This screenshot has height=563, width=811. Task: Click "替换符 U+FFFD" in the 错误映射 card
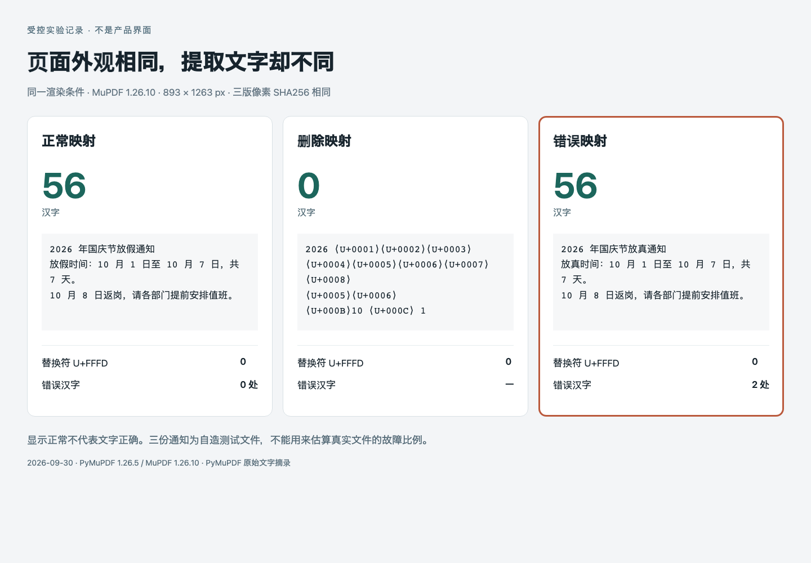(x=586, y=363)
